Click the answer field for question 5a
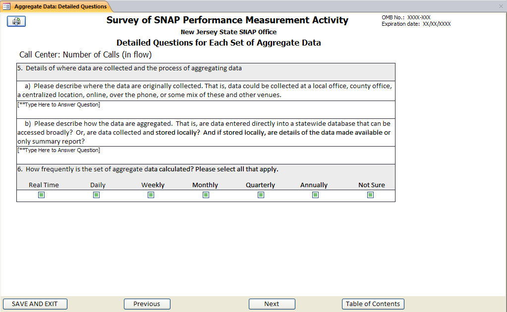 (206, 109)
